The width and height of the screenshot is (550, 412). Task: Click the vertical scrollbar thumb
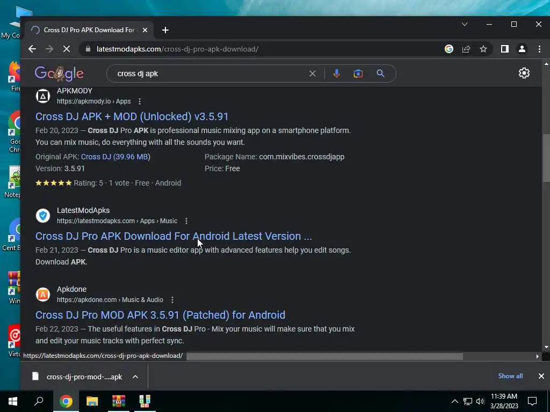pos(546,158)
